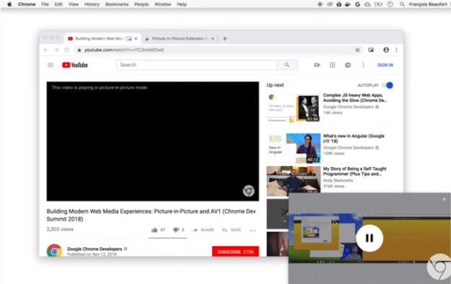The image size is (451, 284).
Task: Click the SAVE button
Action: coord(231,230)
